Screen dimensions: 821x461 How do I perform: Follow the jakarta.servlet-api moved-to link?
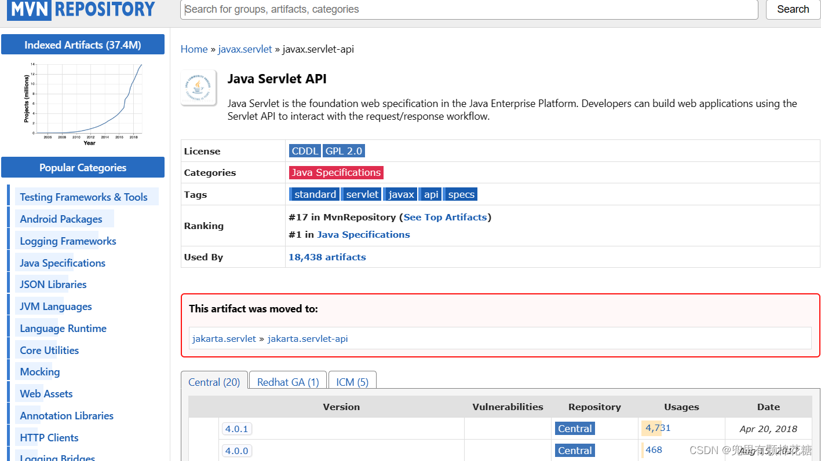pyautogui.click(x=308, y=339)
